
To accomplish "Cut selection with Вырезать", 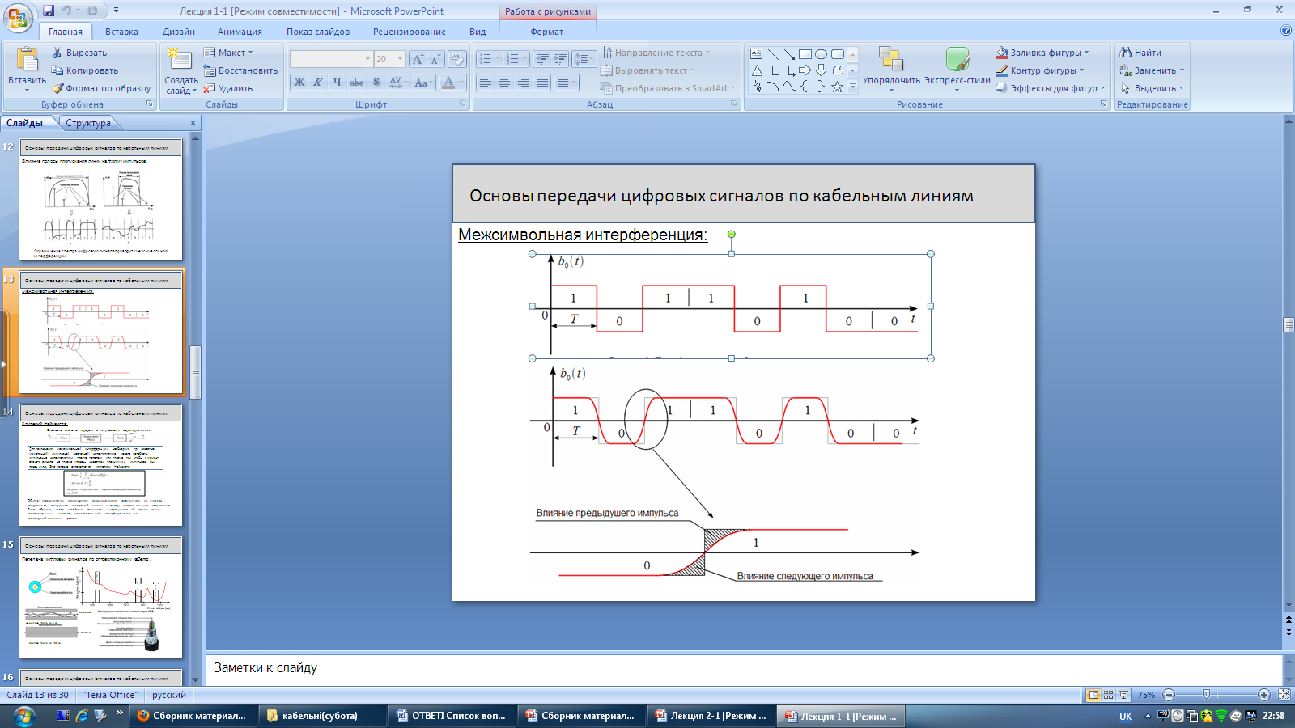I will (x=79, y=53).
